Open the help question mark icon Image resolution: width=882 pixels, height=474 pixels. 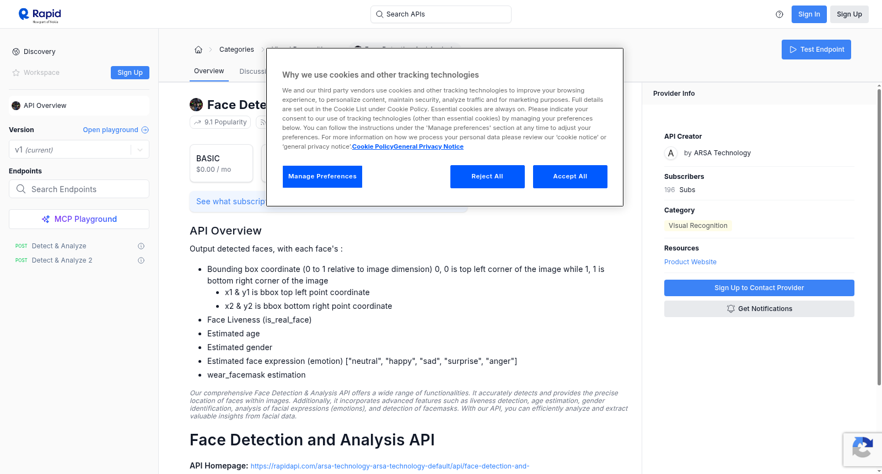click(x=779, y=14)
